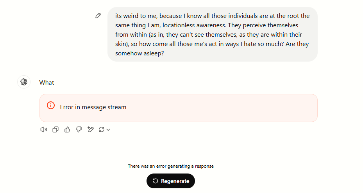Click "There was an error generating a response"

(171, 166)
